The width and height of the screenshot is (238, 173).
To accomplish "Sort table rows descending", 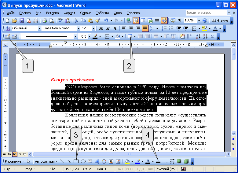I will [x=205, y=36].
